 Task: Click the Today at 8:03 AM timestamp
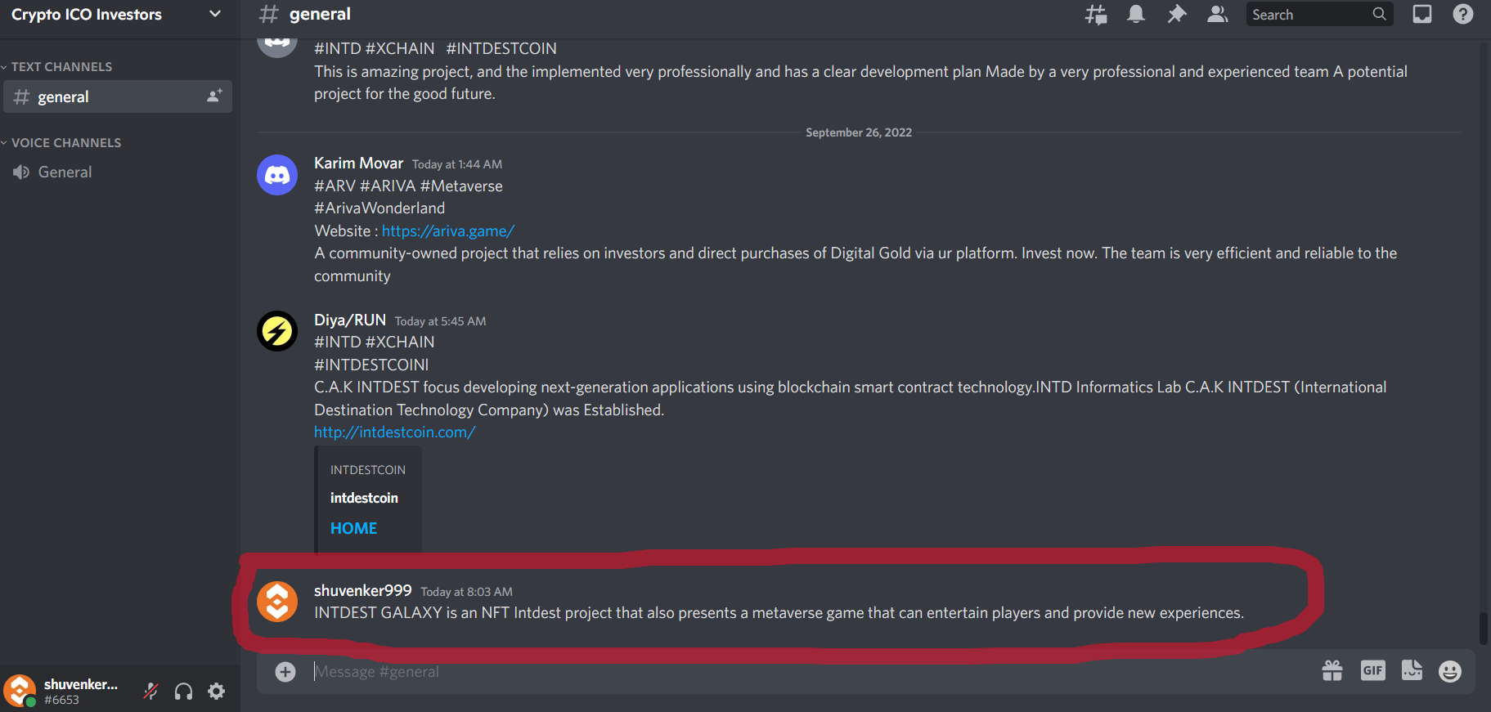(467, 592)
